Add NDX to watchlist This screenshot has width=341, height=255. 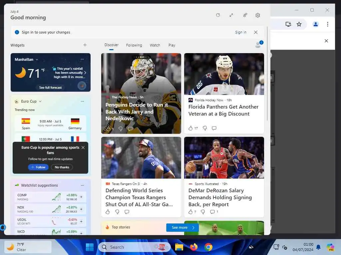81,209
